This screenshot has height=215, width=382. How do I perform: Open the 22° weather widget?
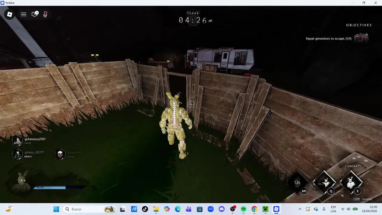pyautogui.click(x=9, y=209)
